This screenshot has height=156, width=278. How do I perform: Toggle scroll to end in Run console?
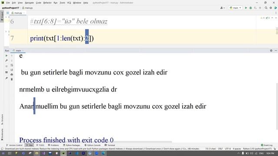(12, 70)
